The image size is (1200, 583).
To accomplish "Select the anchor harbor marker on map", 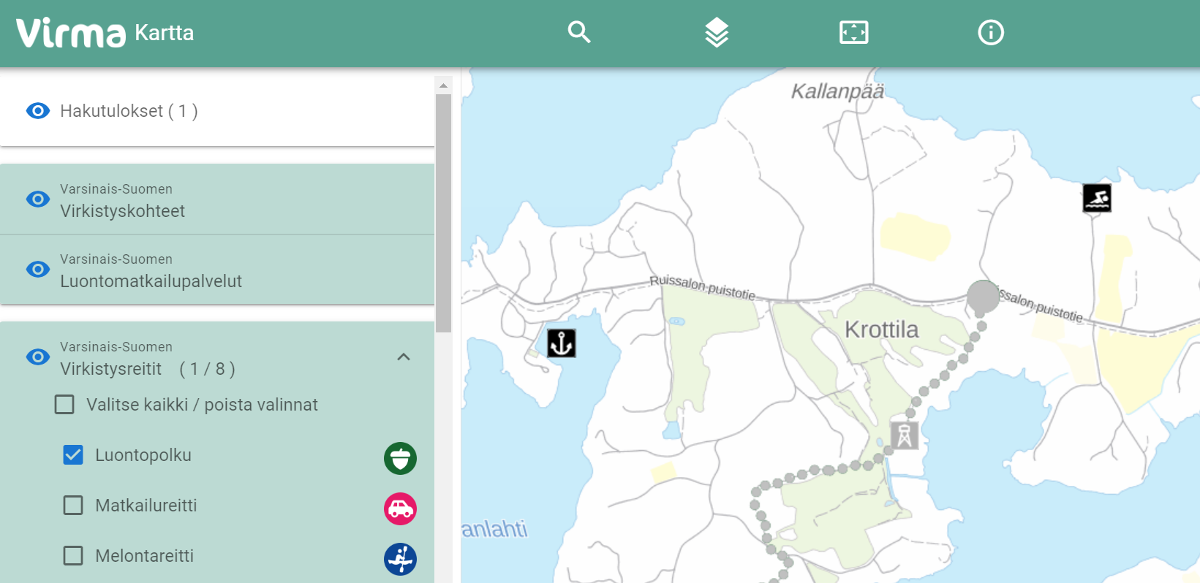I will (562, 343).
